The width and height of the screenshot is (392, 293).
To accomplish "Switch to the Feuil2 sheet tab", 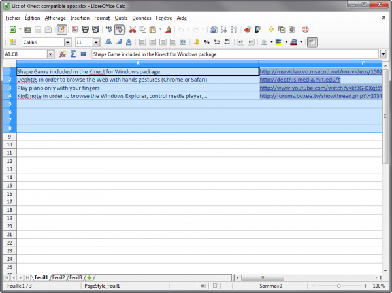I will click(59, 277).
